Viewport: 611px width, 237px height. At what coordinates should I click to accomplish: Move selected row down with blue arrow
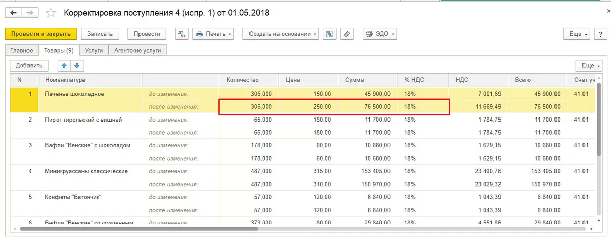pyautogui.click(x=77, y=66)
